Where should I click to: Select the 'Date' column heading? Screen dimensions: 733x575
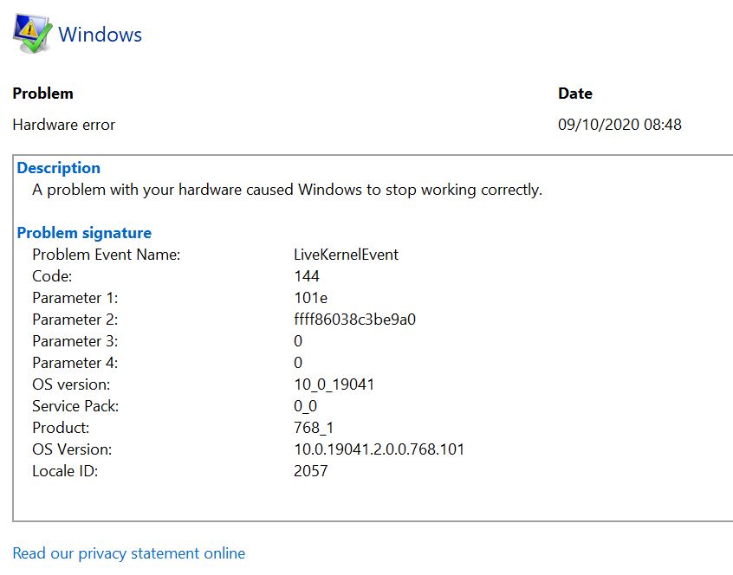(575, 94)
